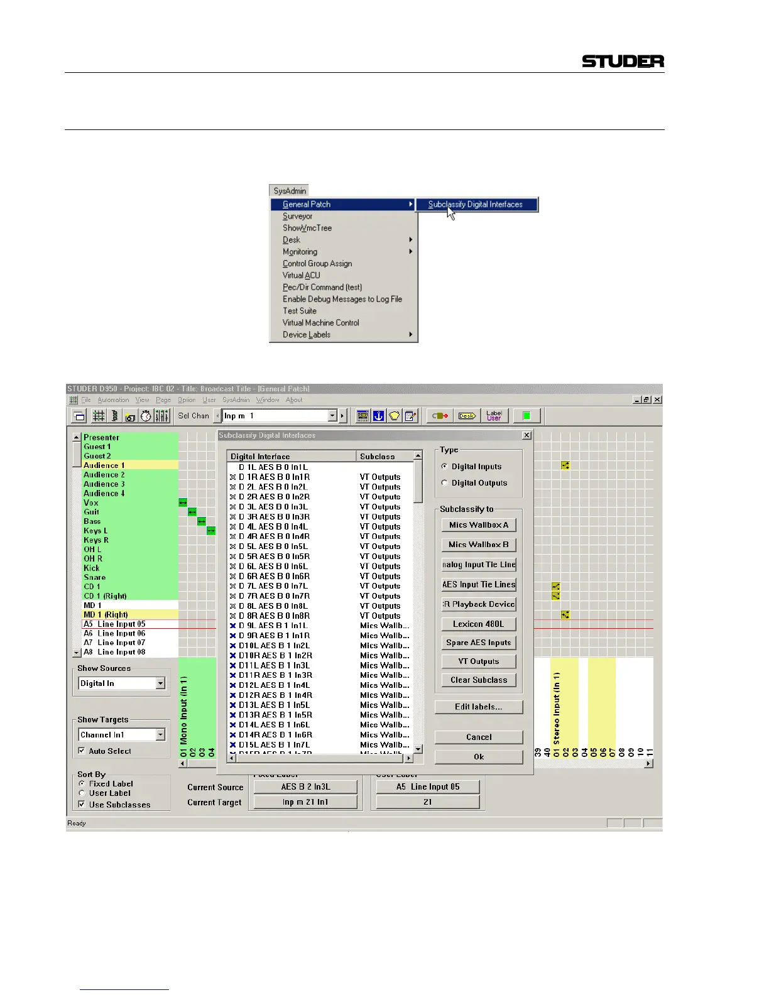Close the Subclassify Digital Interfaces dialog
This screenshot has width=769, height=995.
pos(526,435)
